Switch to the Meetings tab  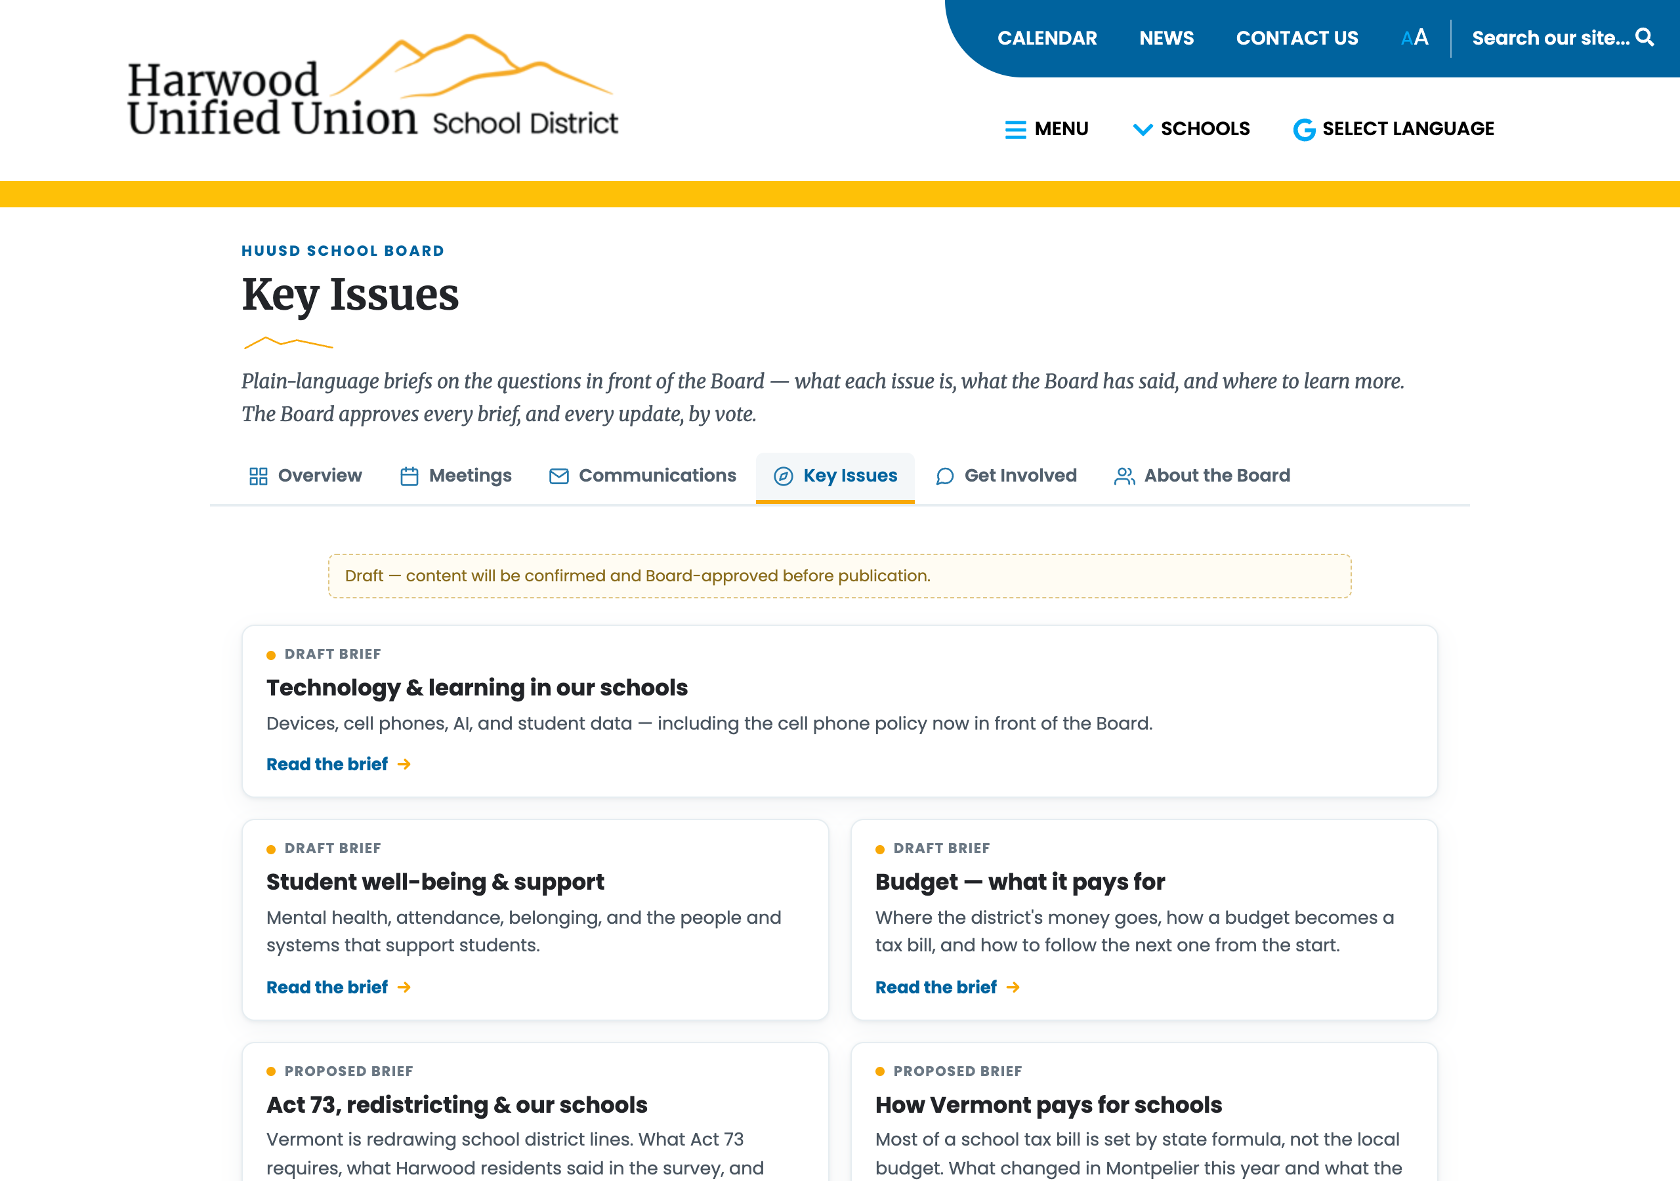pyautogui.click(x=456, y=476)
